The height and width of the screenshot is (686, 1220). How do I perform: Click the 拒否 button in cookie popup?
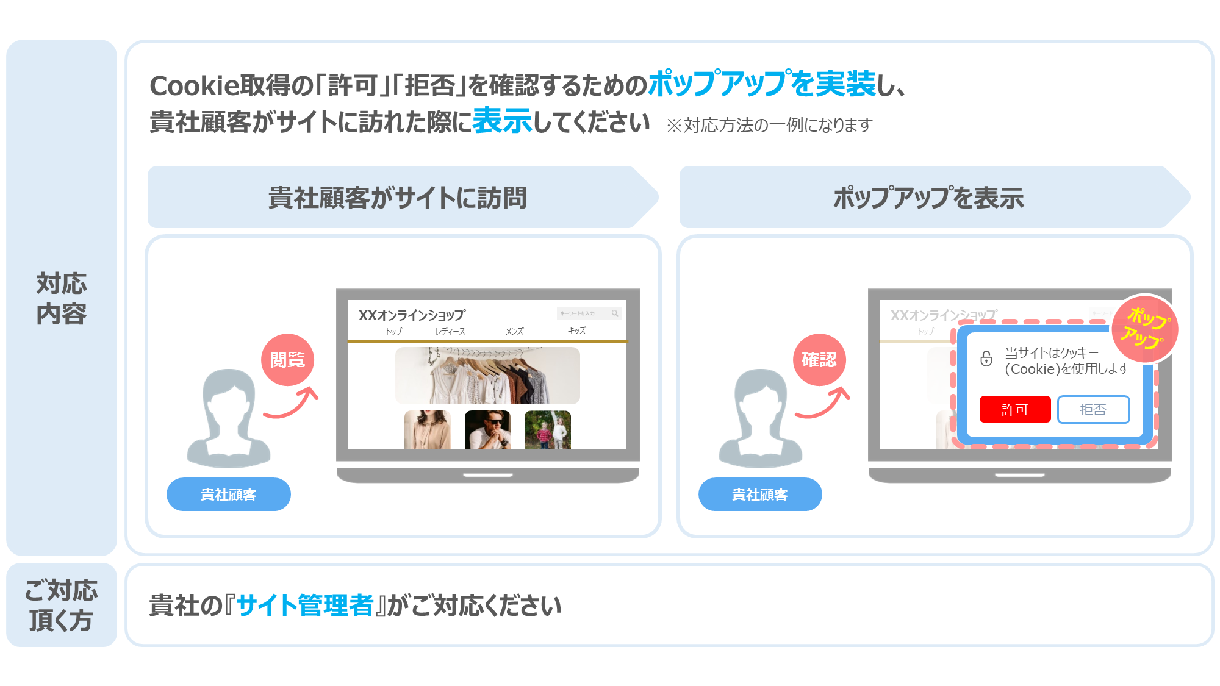click(1093, 409)
